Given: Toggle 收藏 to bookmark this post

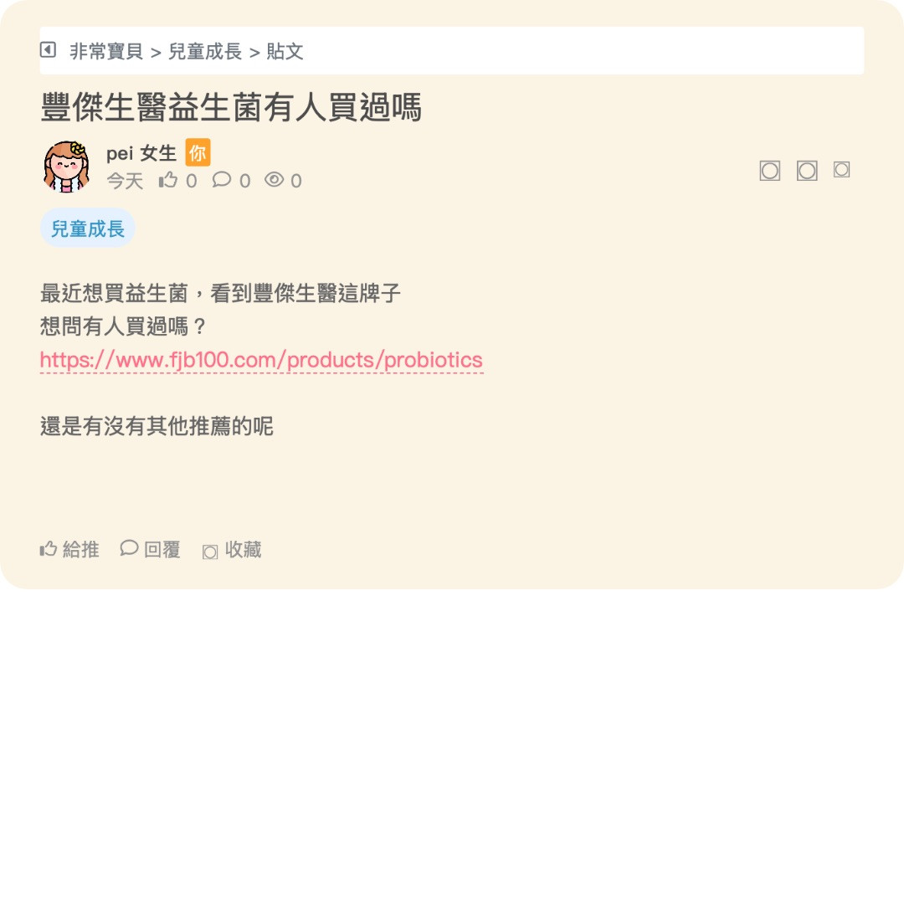Looking at the screenshot, I should pyautogui.click(x=232, y=550).
